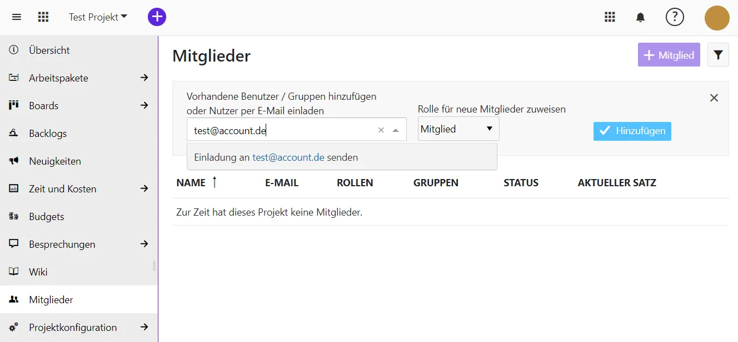The image size is (738, 342).
Task: Open the filter panel next to Mitglied button
Action: tap(718, 54)
